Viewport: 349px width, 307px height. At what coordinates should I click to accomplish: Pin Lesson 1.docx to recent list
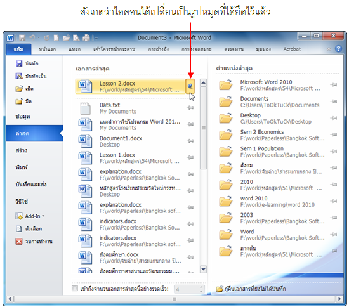coord(190,157)
